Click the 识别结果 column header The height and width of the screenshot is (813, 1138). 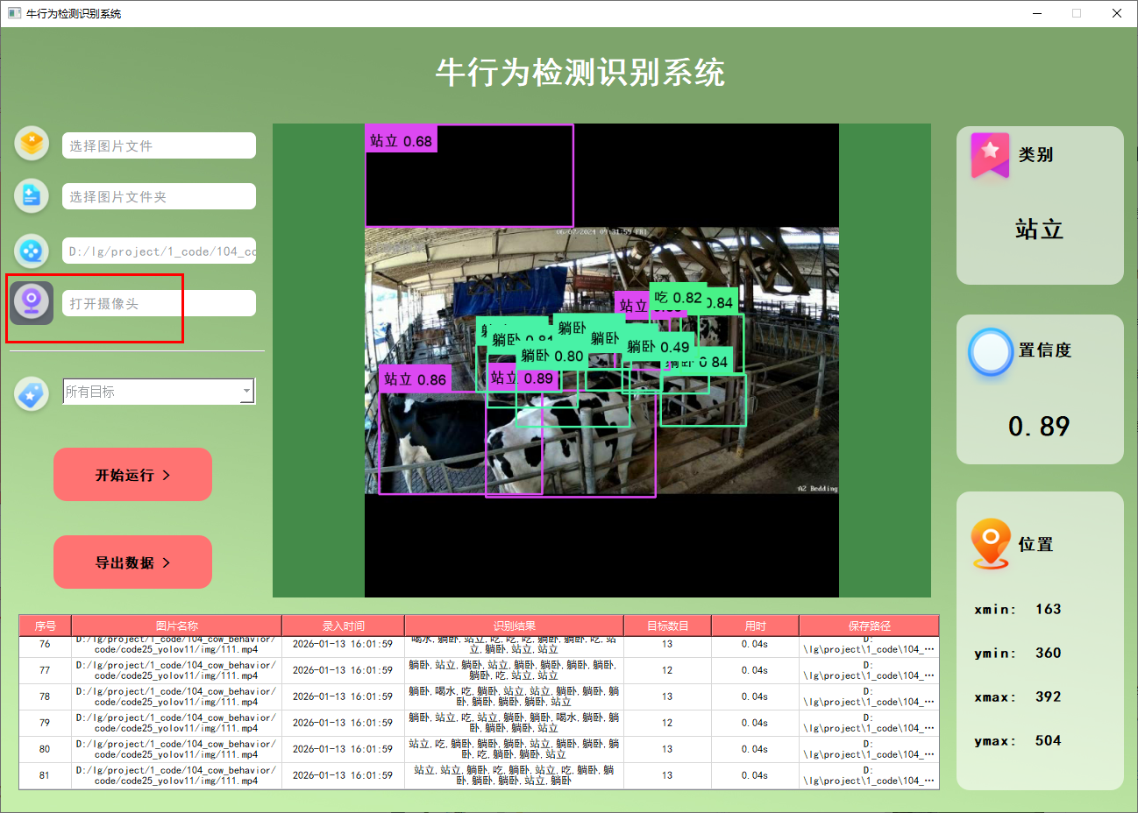pos(514,626)
